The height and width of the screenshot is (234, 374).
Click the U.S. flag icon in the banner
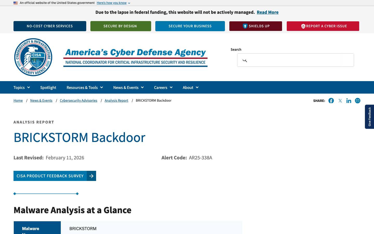pyautogui.click(x=15, y=3)
